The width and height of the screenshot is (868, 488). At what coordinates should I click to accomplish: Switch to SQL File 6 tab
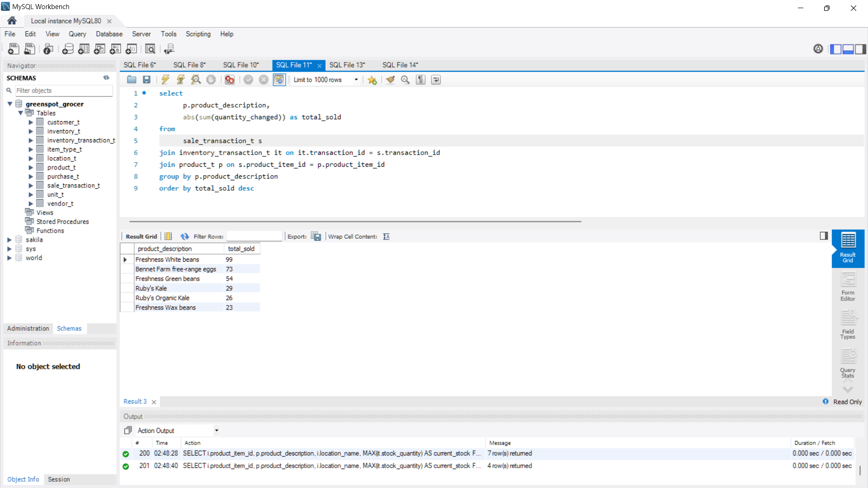140,65
